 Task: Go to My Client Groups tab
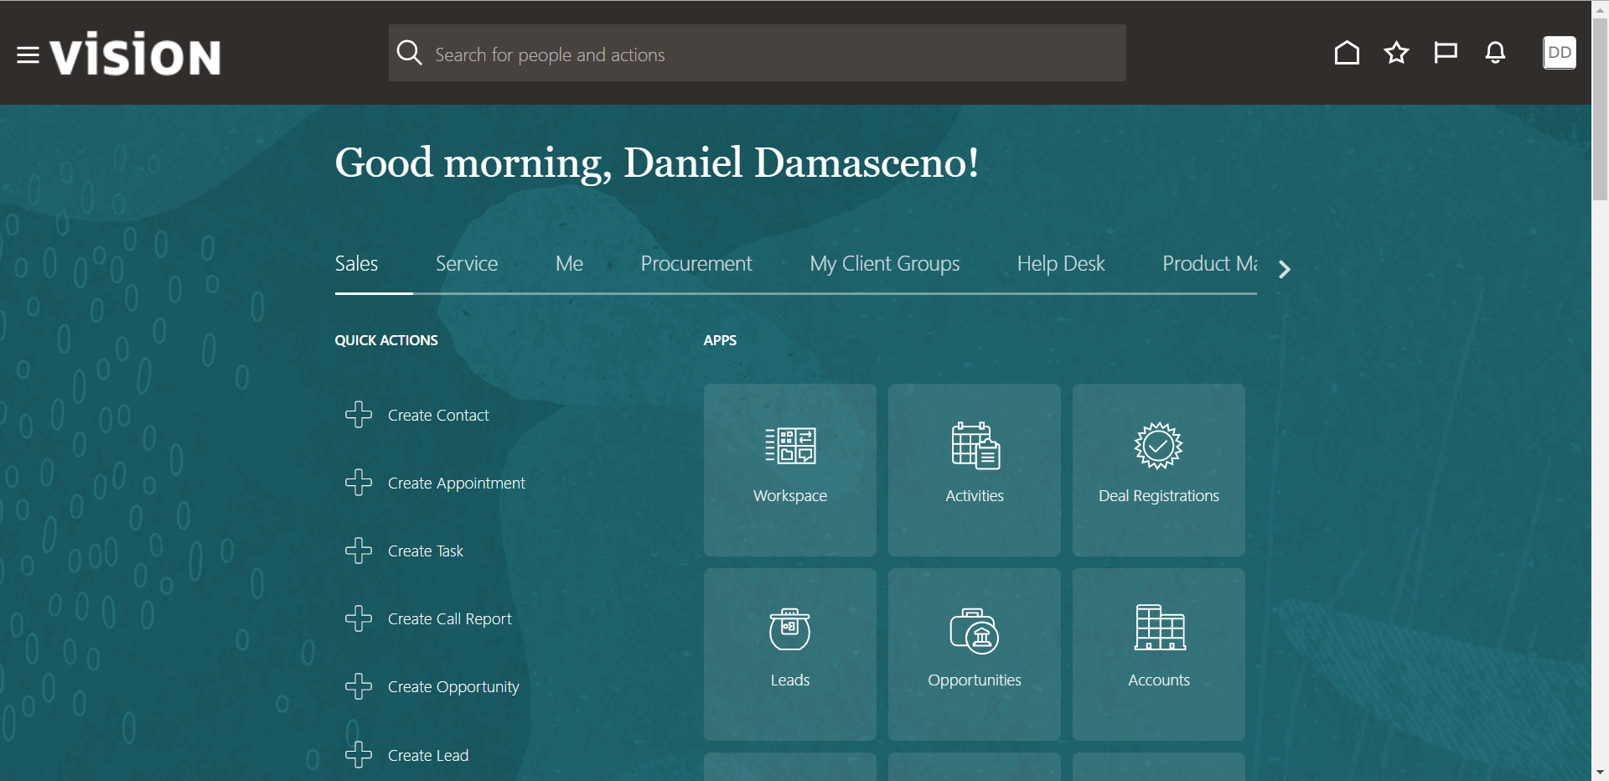884,264
